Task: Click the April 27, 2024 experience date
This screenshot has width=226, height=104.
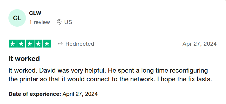Action: pyautogui.click(x=80, y=94)
